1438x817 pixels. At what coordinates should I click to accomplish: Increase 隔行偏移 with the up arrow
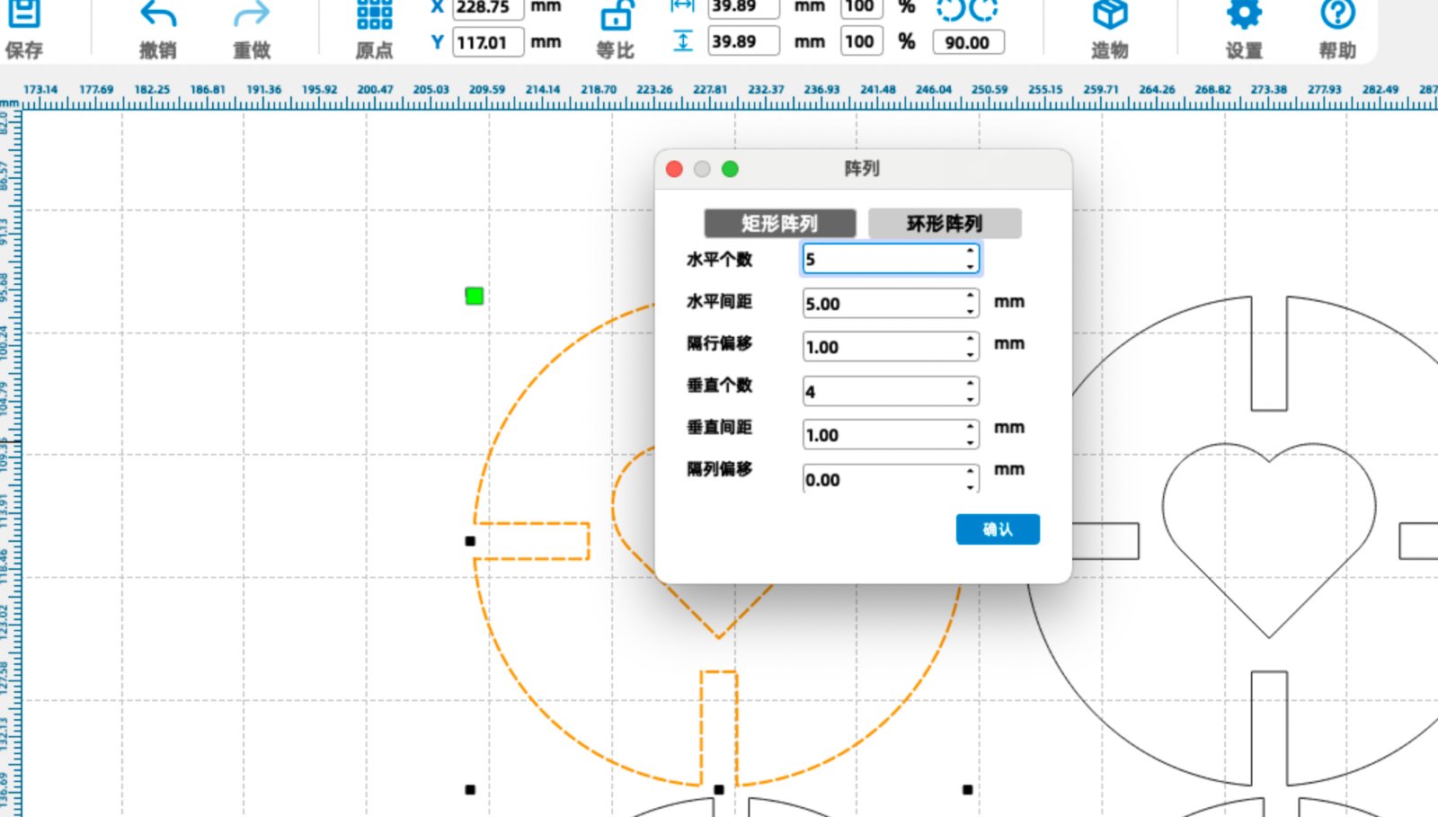[x=971, y=339]
